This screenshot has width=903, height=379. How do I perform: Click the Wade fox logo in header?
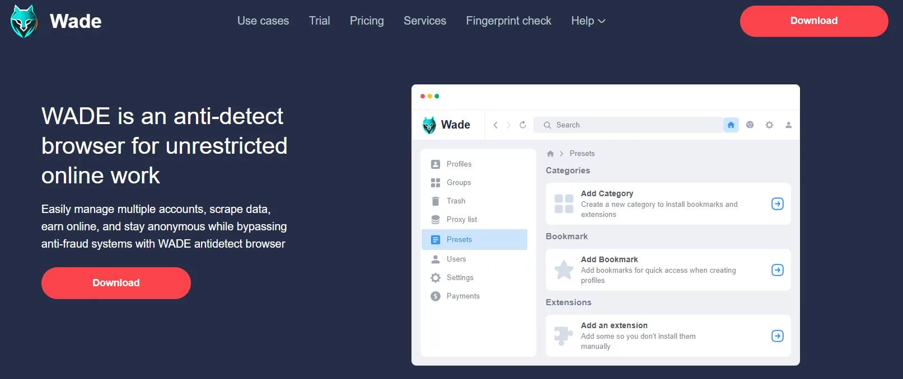click(24, 21)
